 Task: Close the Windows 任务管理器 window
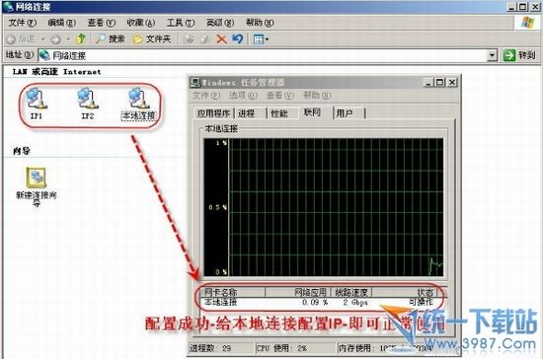pos(452,82)
